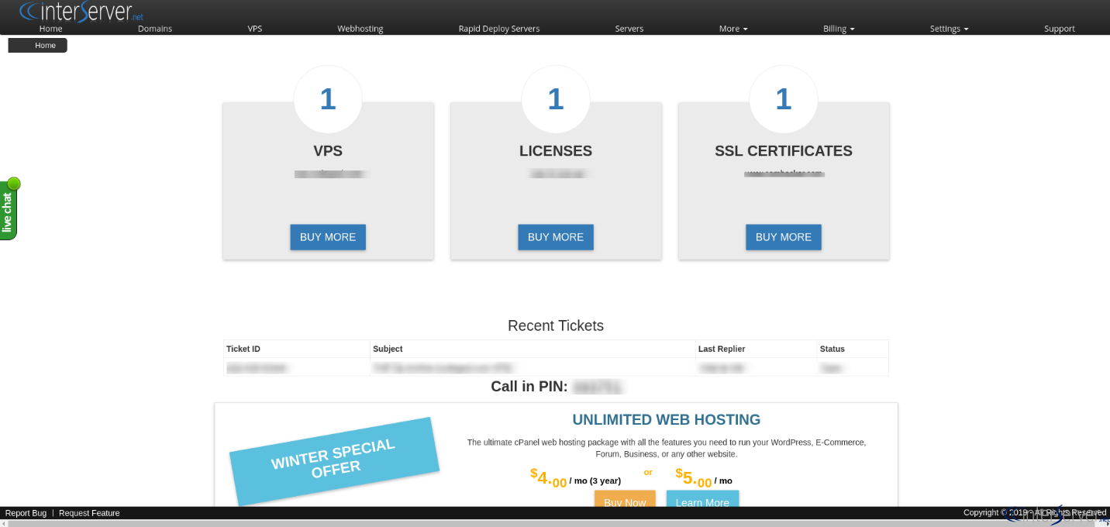Click the $5.00 / mo price
Viewport: 1110px width, 527px height.
[x=704, y=478]
